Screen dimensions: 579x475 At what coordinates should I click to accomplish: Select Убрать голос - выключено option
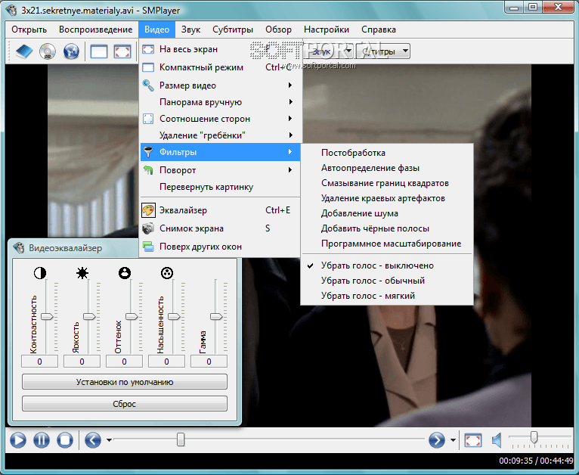pos(387,265)
